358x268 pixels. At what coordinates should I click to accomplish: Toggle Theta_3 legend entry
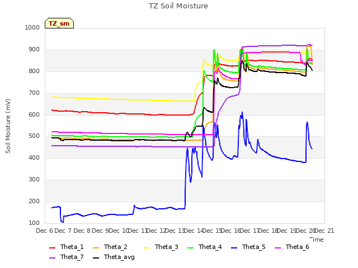pos(161,247)
